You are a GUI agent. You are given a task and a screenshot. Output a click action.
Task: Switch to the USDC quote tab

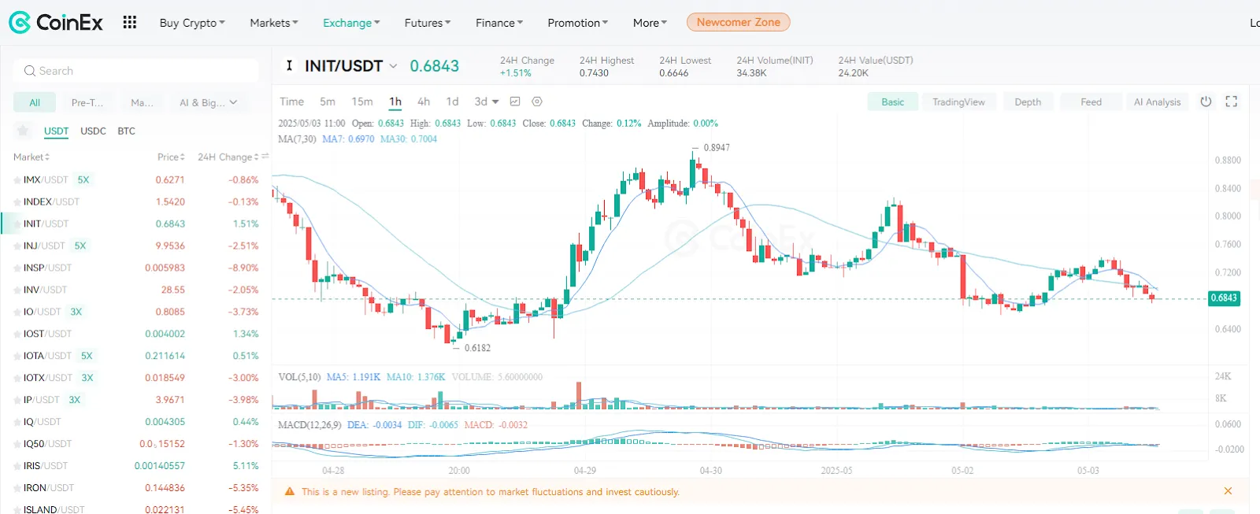[x=93, y=131]
